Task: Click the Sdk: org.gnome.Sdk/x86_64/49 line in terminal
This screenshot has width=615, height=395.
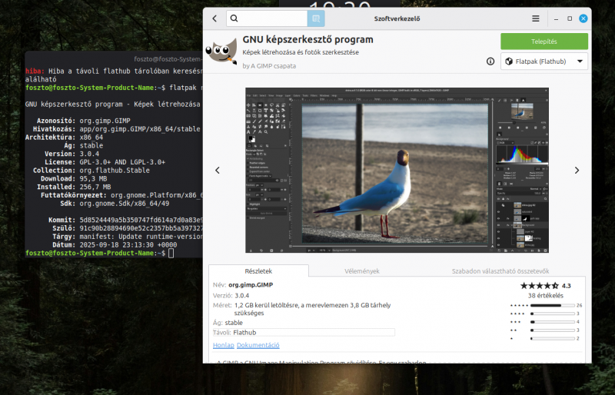Action: coord(115,203)
